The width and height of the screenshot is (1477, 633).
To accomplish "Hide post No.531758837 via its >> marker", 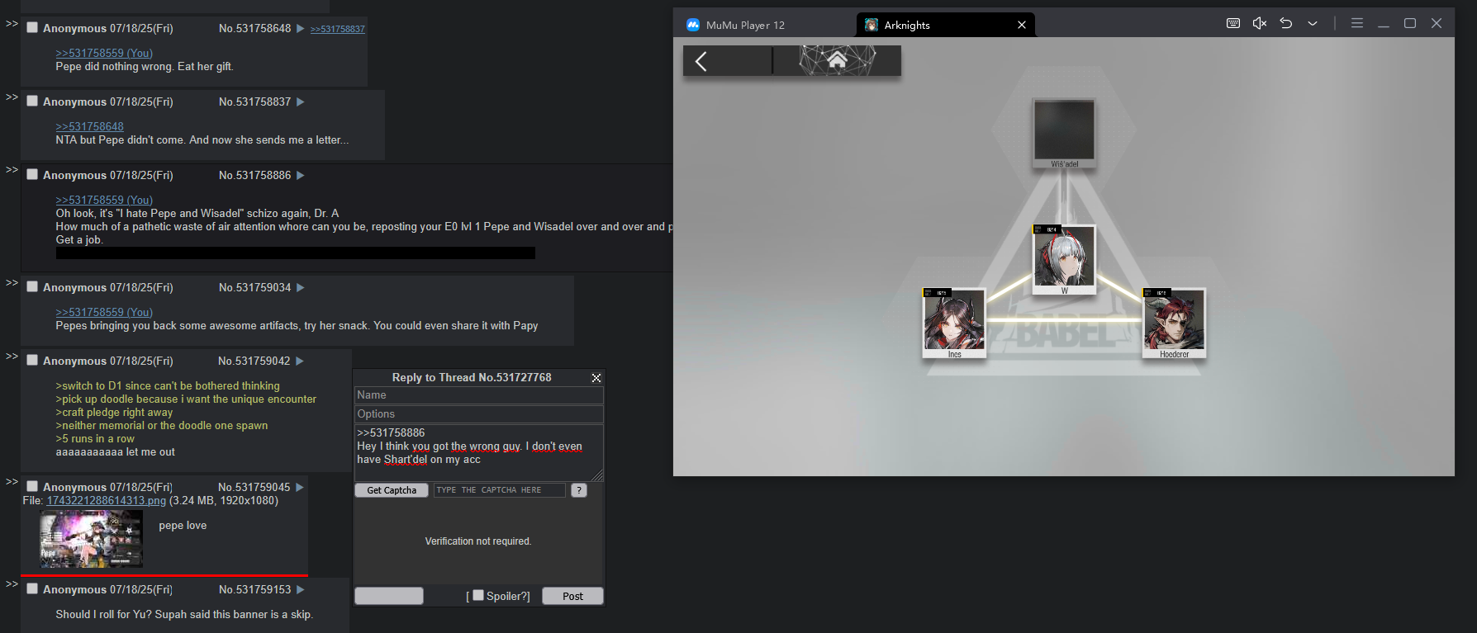I will click(x=12, y=97).
